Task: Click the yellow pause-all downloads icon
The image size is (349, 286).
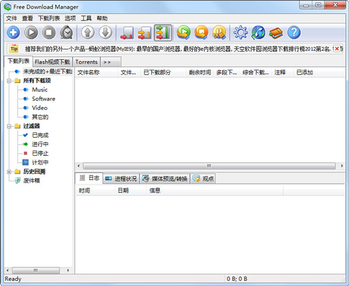Action: click(x=219, y=33)
